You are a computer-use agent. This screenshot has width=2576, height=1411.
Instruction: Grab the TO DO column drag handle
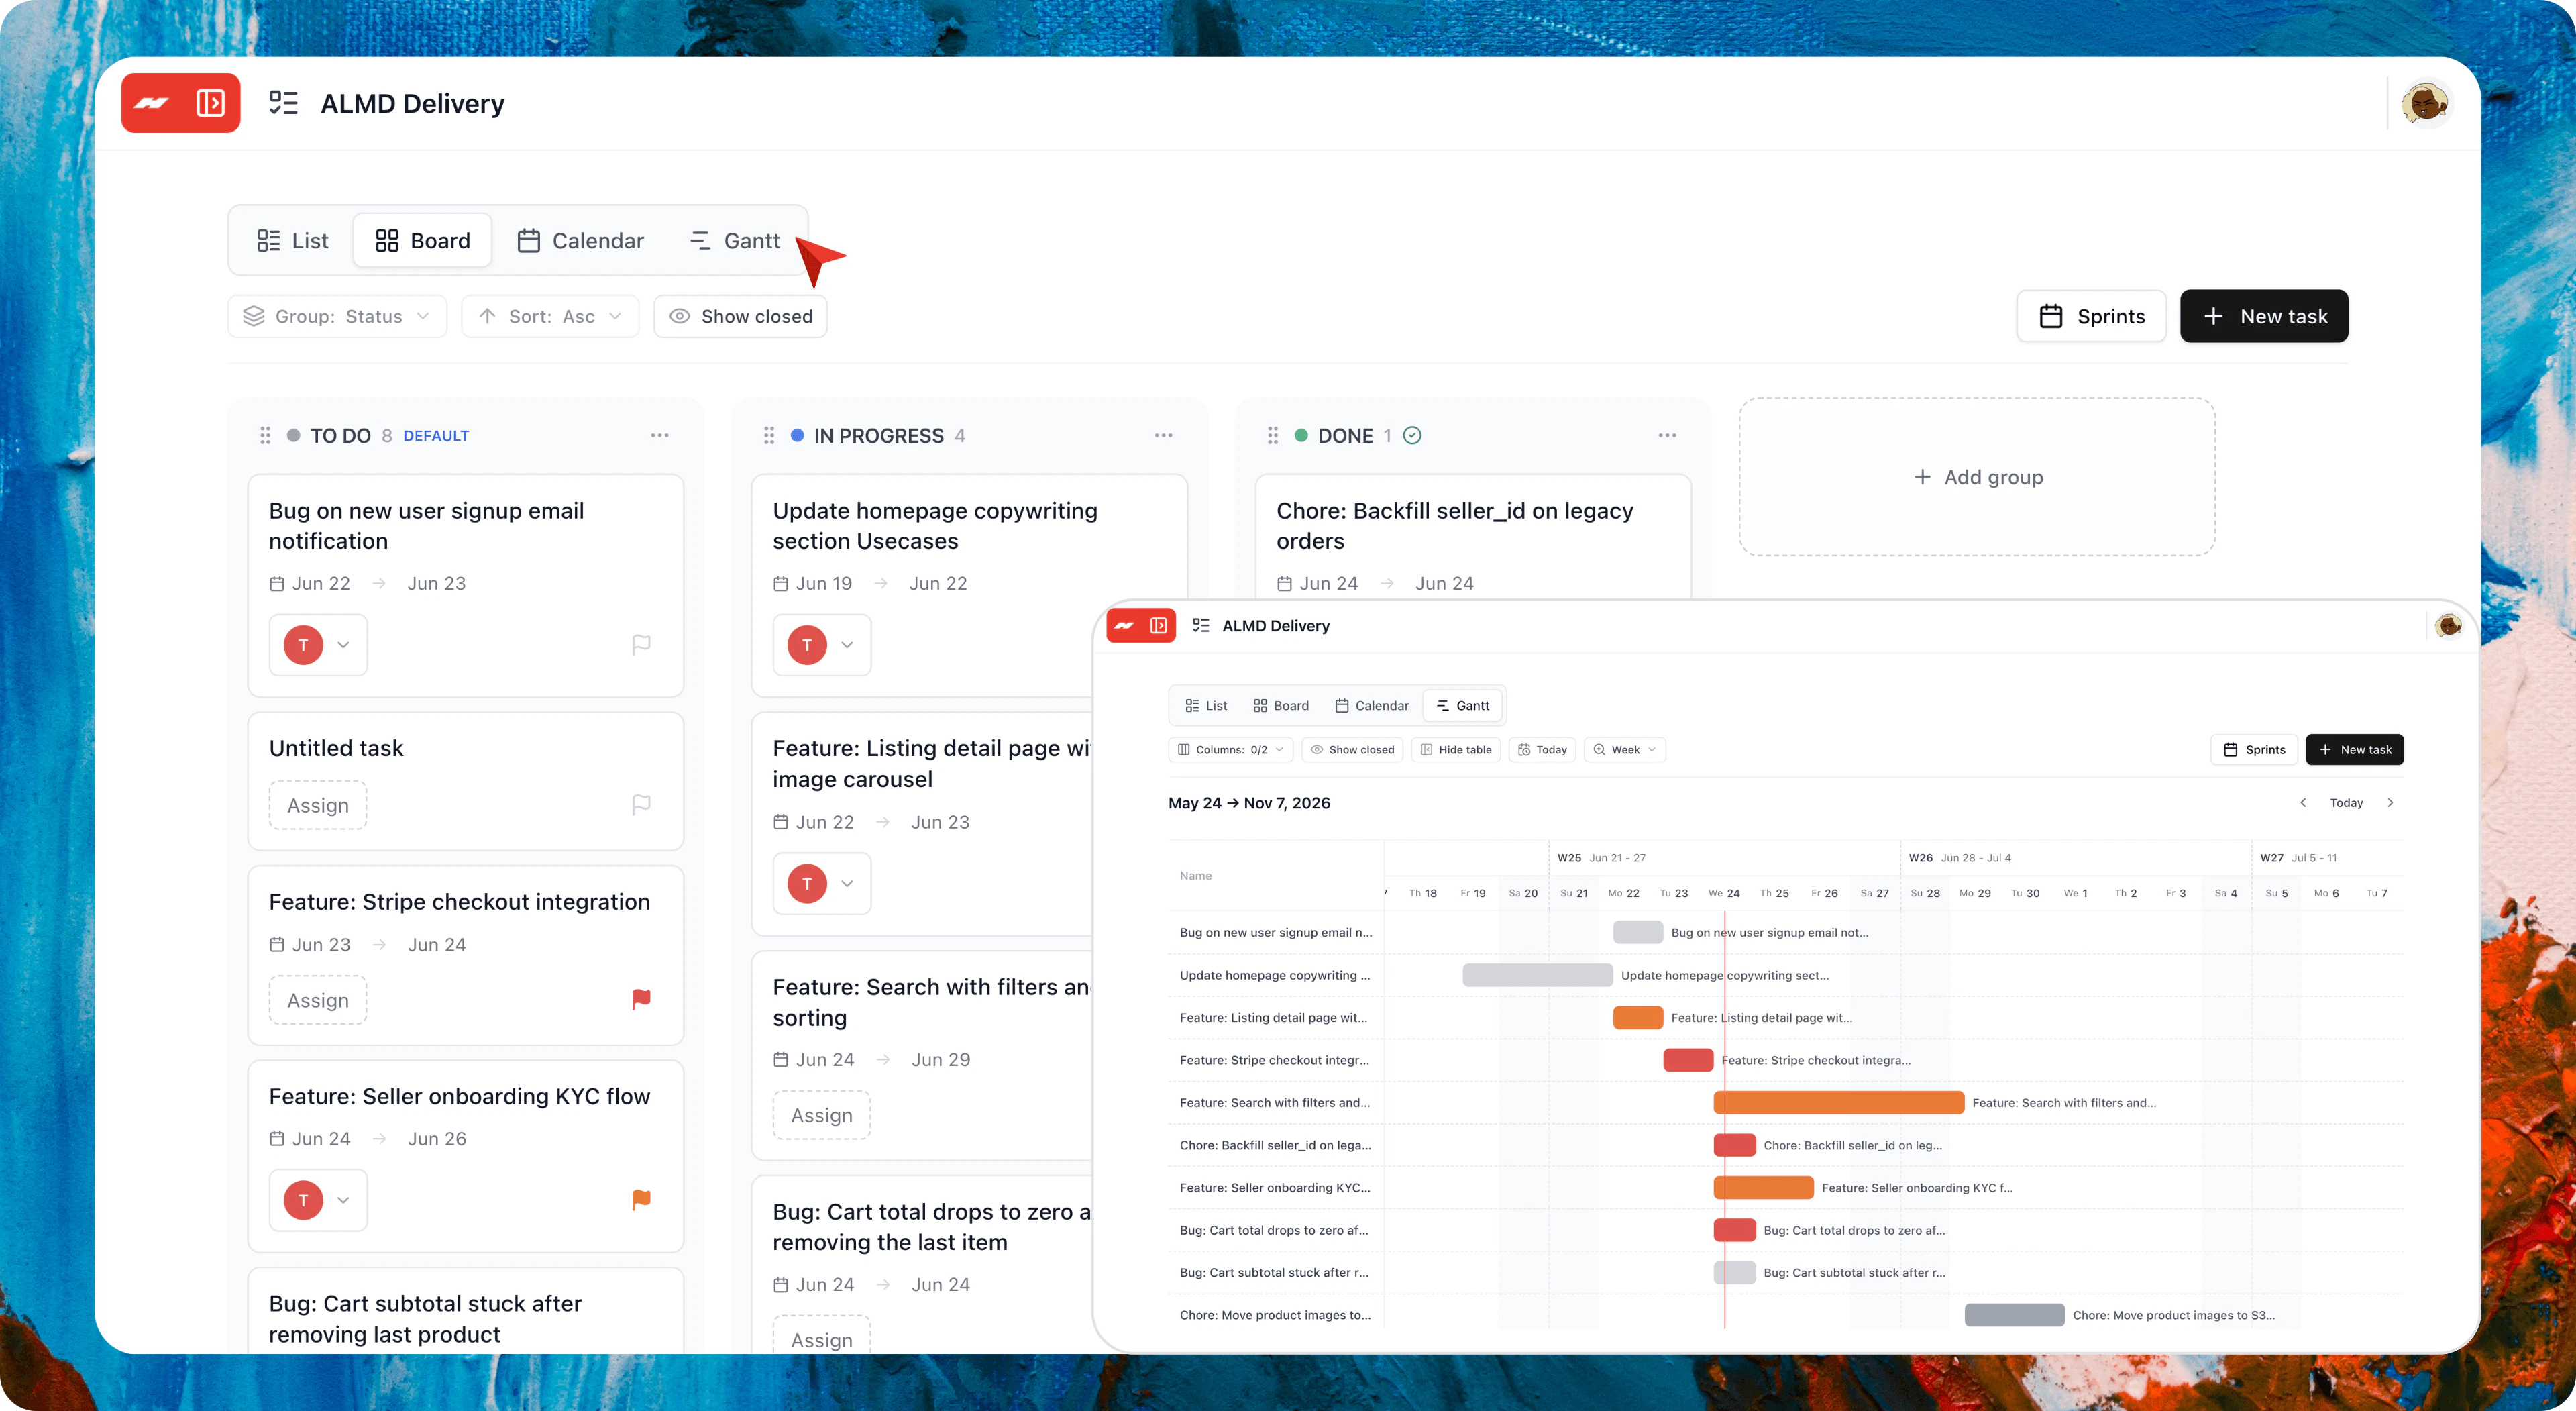(265, 436)
